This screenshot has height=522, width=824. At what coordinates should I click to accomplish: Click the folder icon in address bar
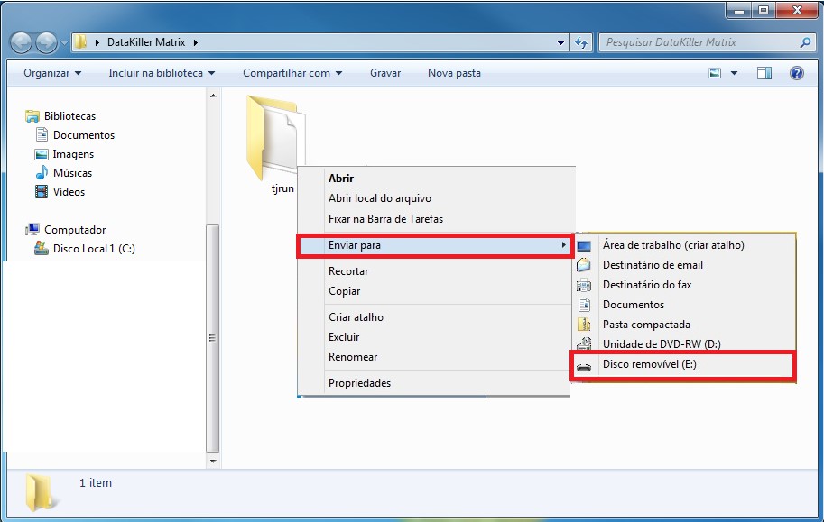click(80, 42)
